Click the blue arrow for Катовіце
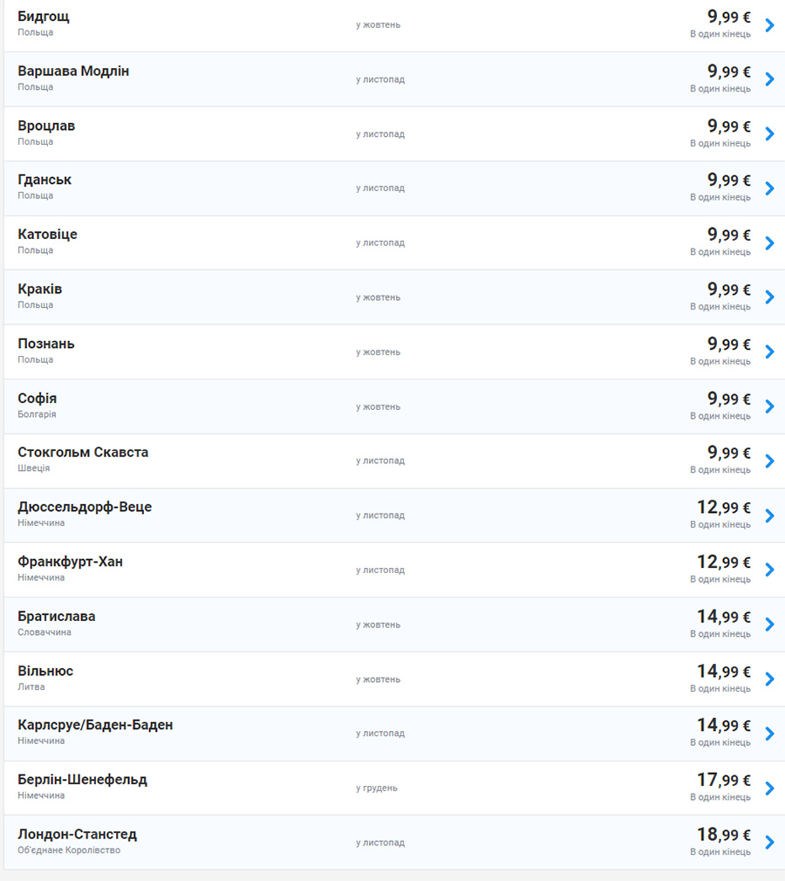 coord(770,242)
